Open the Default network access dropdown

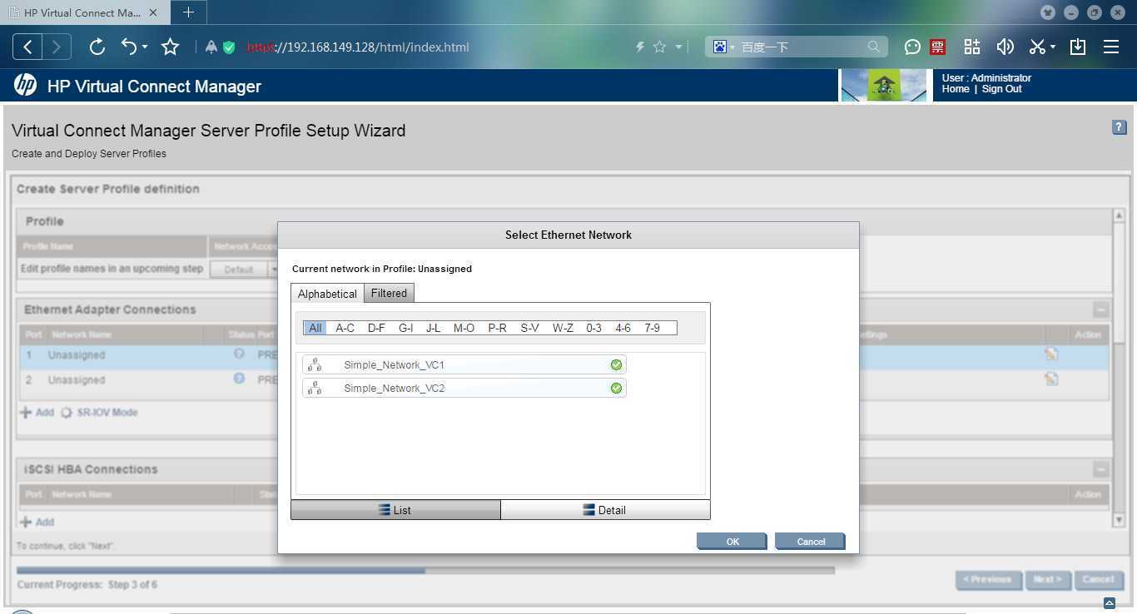click(x=246, y=270)
